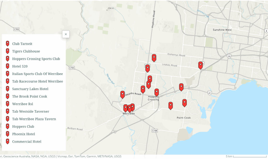The image size is (268, 159).
Task: Click map pin directly above Hoppers Crossing label
Action: click(x=157, y=92)
